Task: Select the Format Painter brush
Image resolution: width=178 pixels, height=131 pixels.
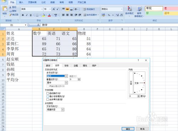Action: 10,15
